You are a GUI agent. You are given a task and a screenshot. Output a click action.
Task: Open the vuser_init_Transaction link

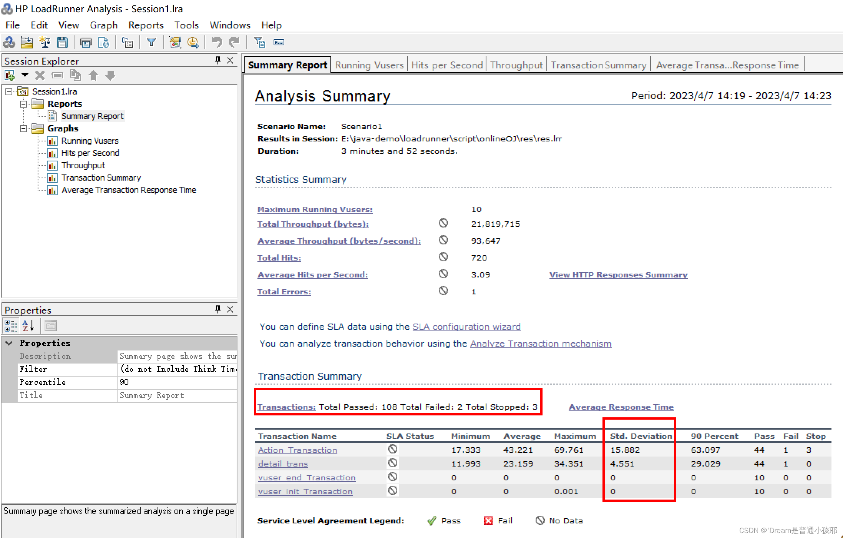pyautogui.click(x=305, y=492)
